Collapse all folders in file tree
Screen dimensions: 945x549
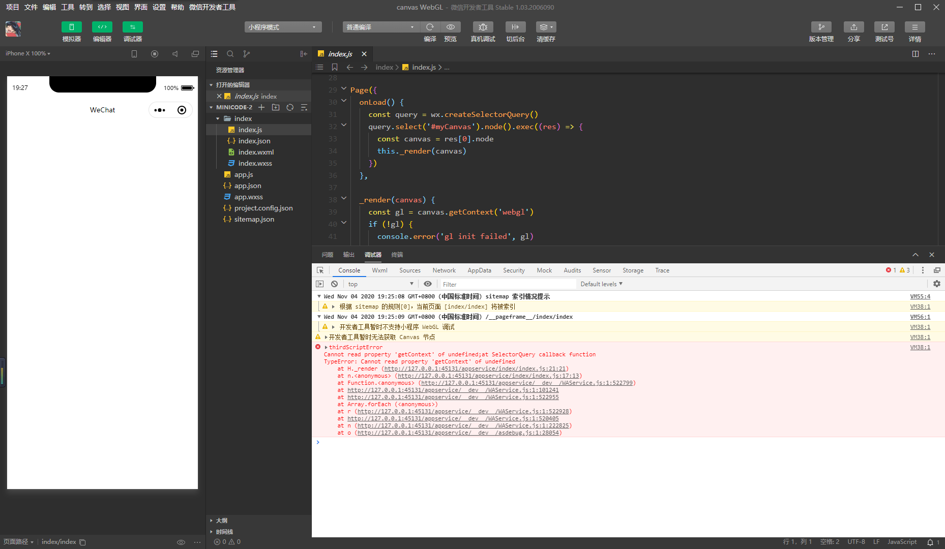pos(304,107)
